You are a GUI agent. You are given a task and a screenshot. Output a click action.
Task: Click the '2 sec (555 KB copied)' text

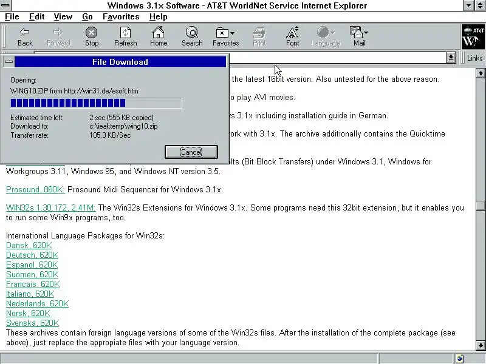point(122,118)
